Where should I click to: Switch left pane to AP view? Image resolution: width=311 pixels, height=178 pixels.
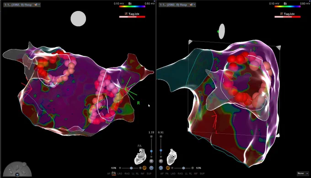coord(109,173)
